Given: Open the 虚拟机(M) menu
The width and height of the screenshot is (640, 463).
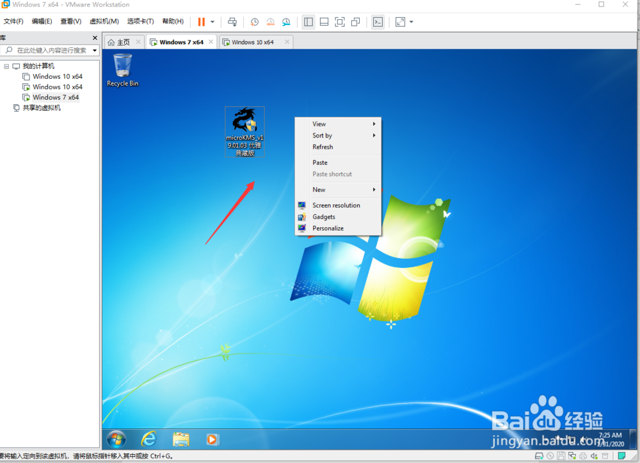Looking at the screenshot, I should [104, 21].
